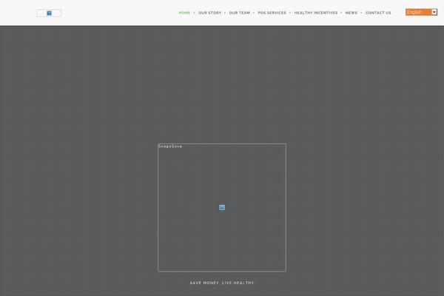This screenshot has width=444, height=296.
Task: Click the Save Money, Live Healthy tagline
Action: point(222,283)
